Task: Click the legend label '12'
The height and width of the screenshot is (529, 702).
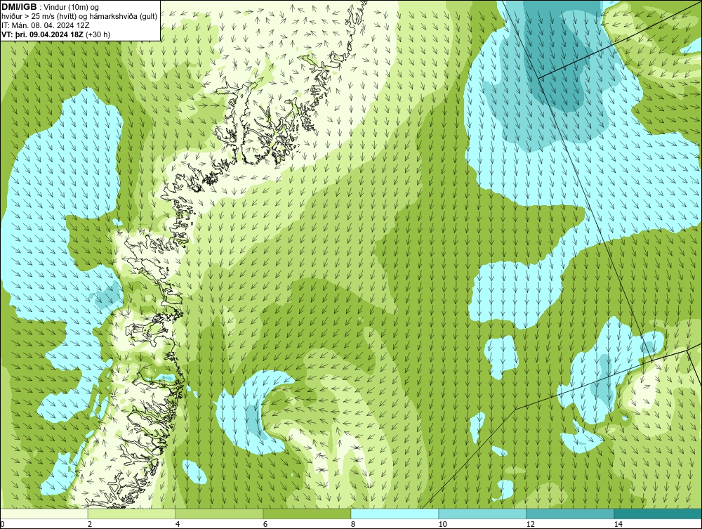Action: tap(531, 524)
